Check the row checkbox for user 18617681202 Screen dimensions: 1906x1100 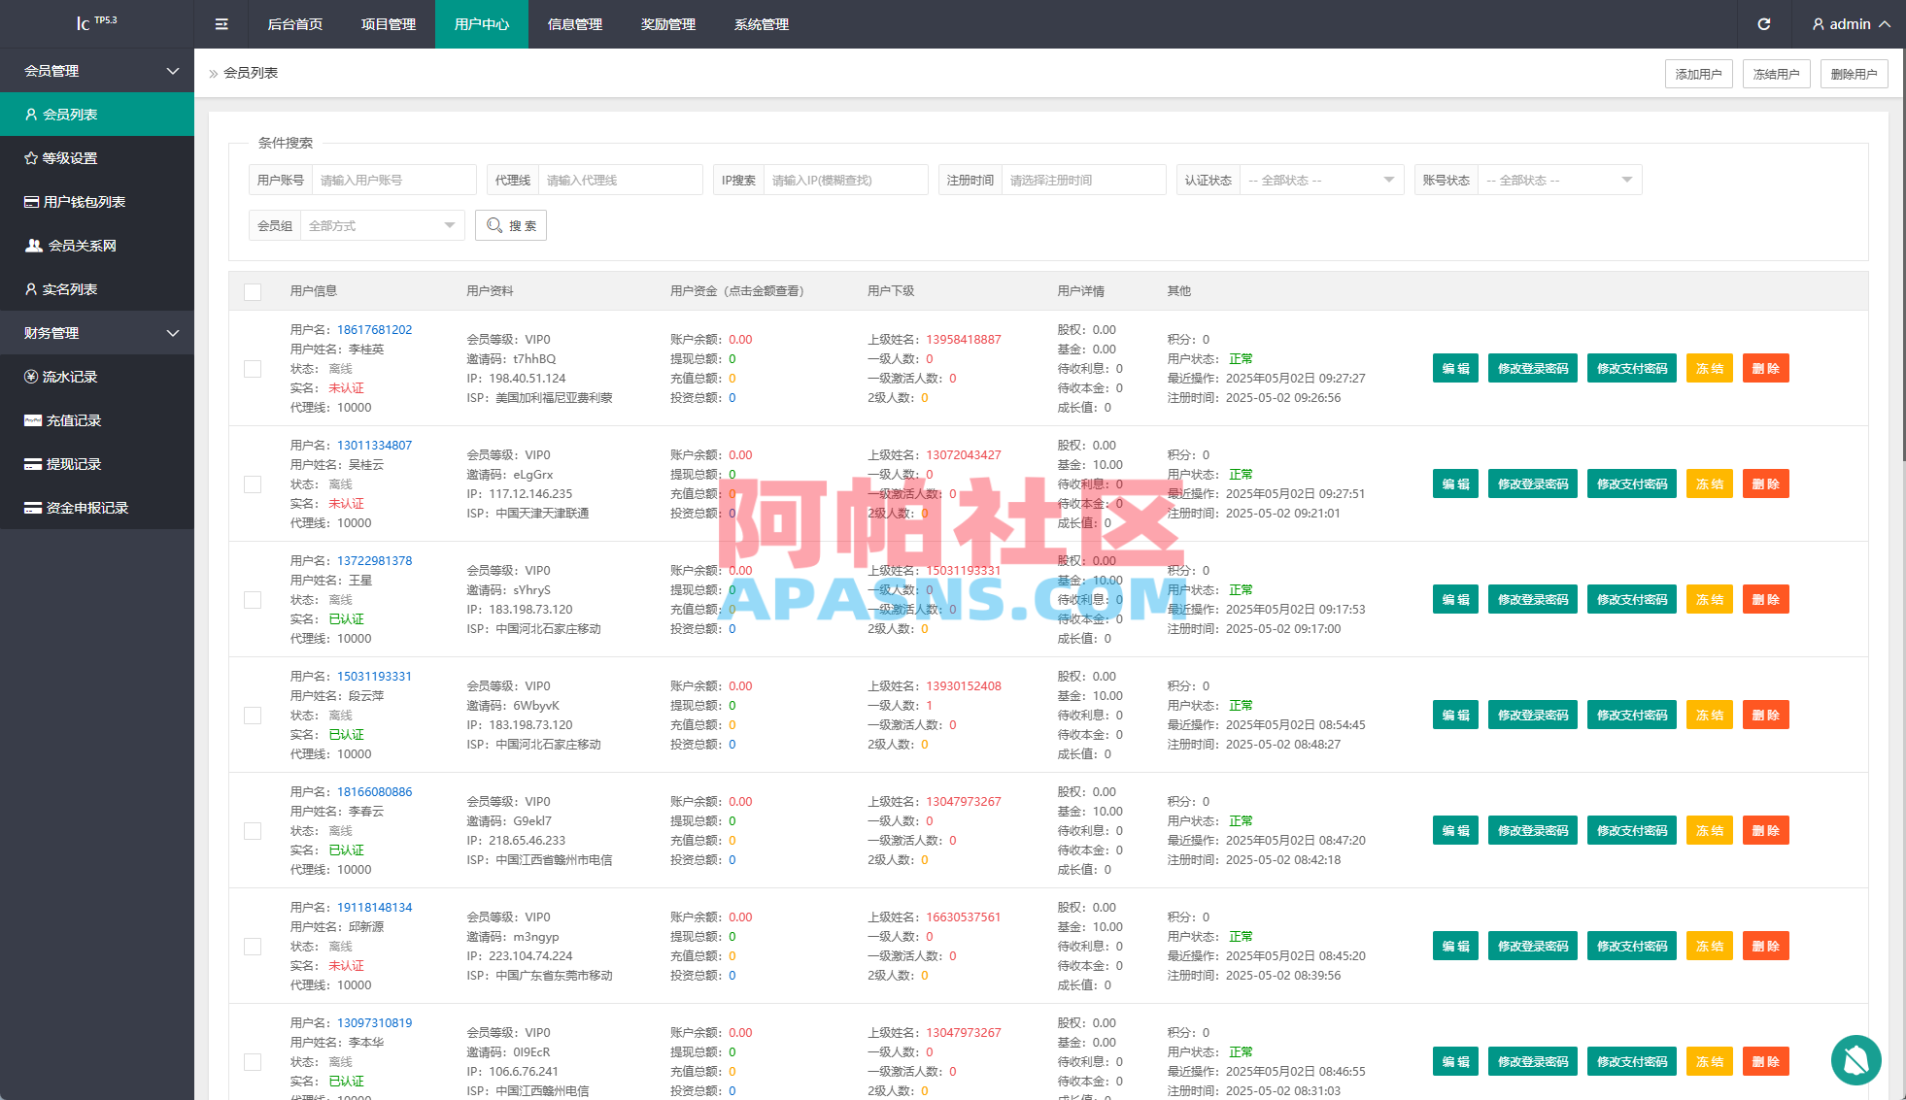click(253, 369)
